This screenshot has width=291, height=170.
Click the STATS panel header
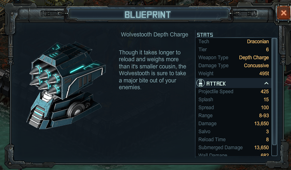(205, 35)
